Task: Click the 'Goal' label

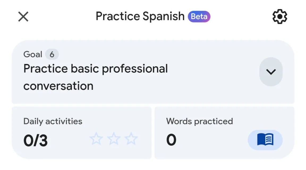Action: pos(33,54)
